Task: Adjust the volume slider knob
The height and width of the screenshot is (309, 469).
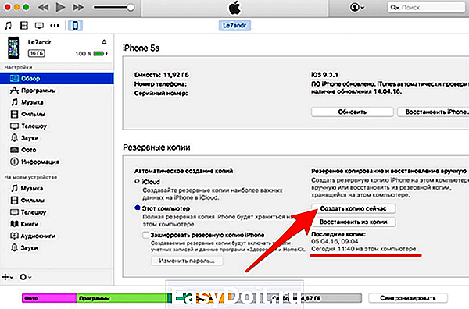Action: [131, 8]
